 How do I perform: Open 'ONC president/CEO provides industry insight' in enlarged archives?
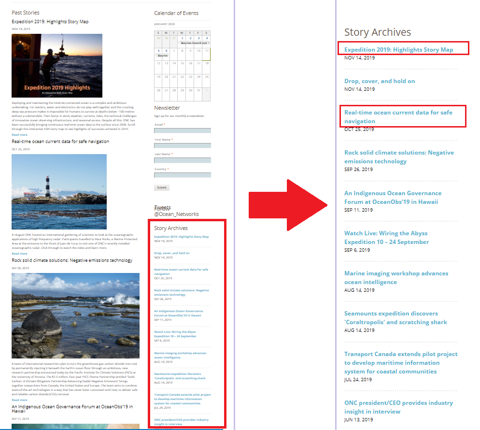pyautogui.click(x=398, y=407)
